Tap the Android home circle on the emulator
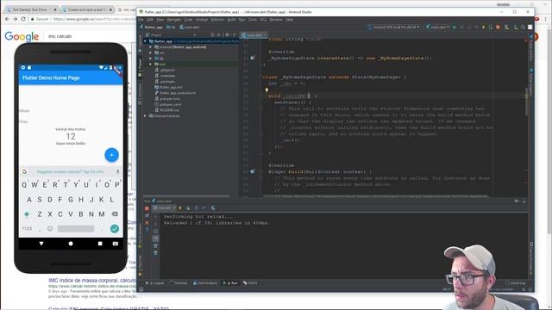Image resolution: width=552 pixels, height=310 pixels. click(x=71, y=244)
